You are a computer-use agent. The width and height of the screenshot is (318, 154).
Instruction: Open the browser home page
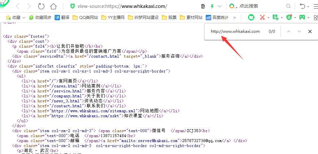pos(53,6)
